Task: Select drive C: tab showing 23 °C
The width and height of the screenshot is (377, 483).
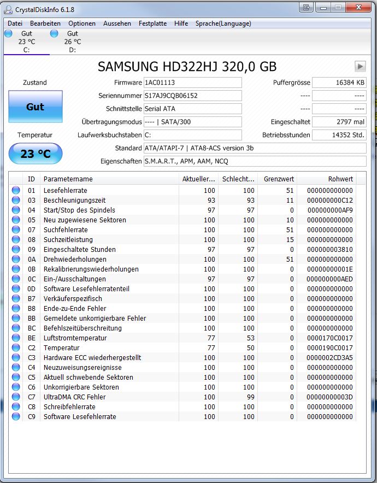Action: 26,42
